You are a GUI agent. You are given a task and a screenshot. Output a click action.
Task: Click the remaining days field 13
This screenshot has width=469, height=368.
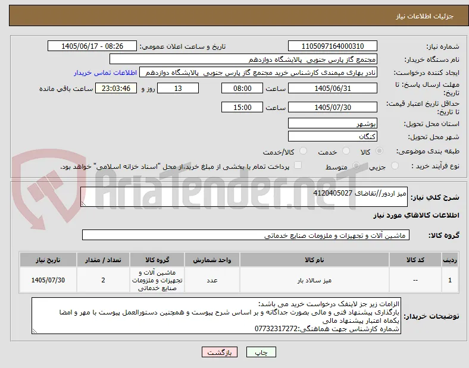click(x=178, y=89)
